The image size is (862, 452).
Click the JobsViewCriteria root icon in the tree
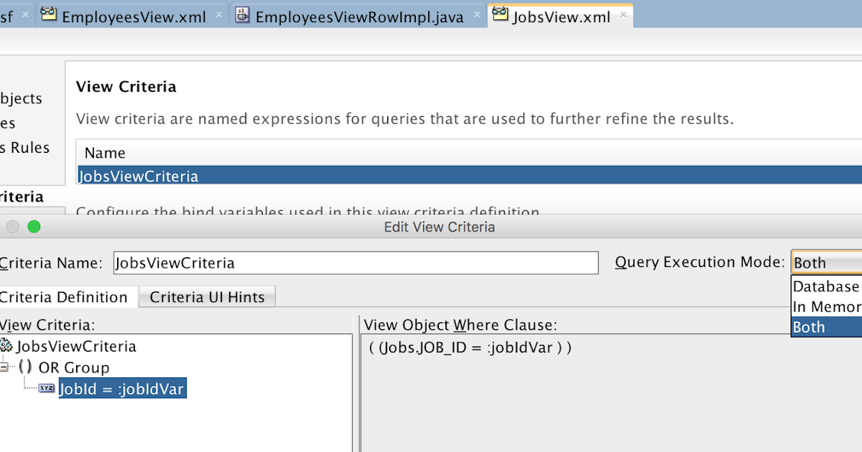7,346
